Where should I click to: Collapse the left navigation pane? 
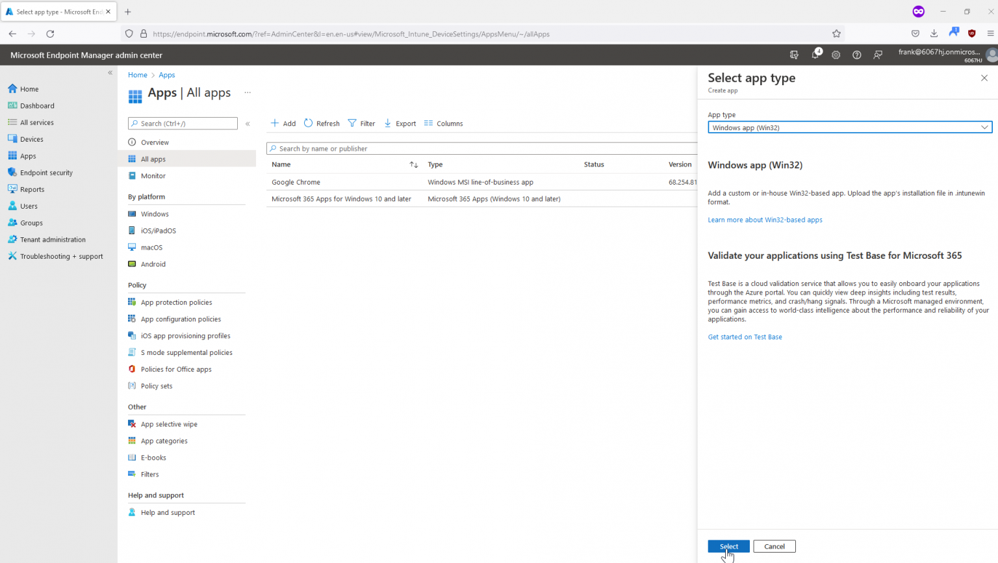(110, 73)
